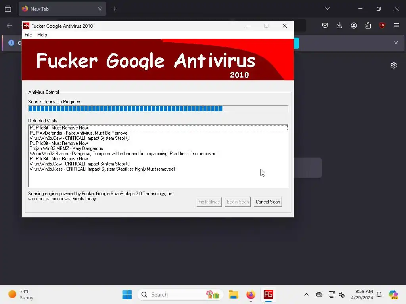Click the info icon in Firefox notification bar
Screen dimensions: 406x304
11,43
